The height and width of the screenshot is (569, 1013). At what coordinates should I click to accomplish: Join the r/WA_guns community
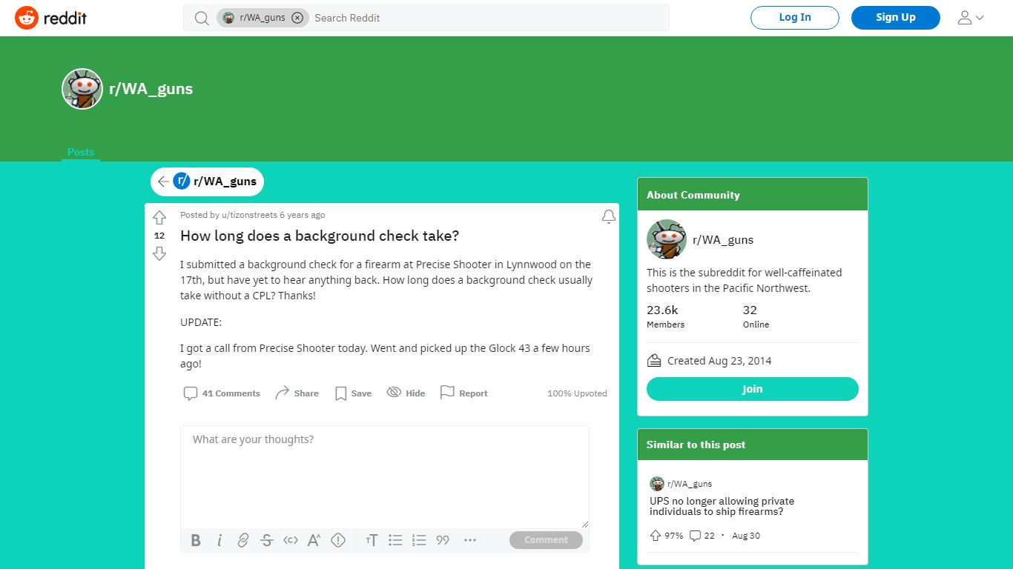[753, 389]
